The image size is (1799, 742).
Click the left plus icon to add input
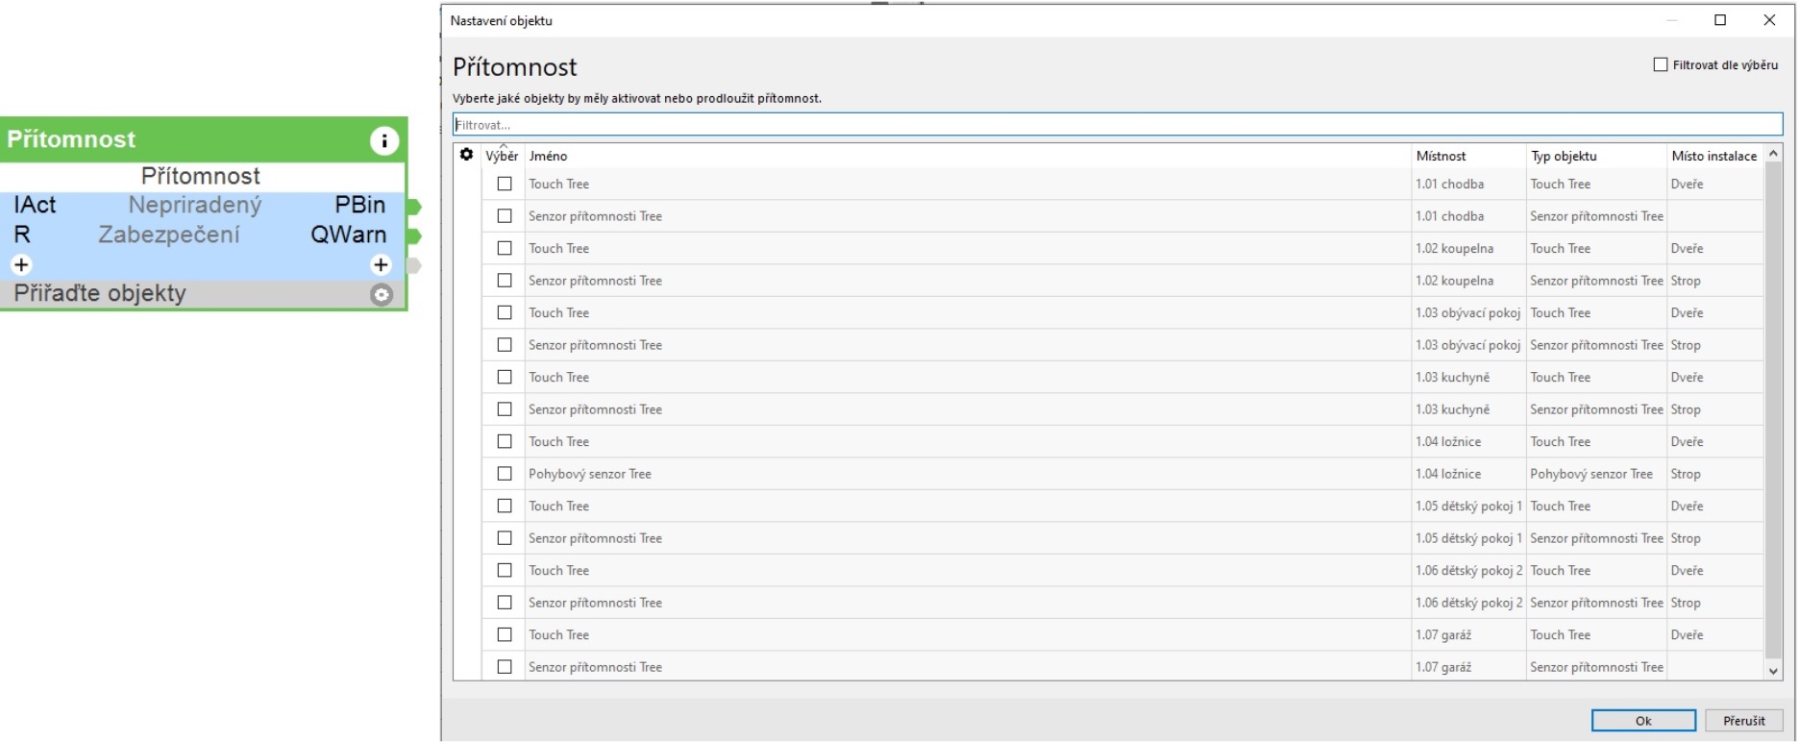tap(21, 264)
